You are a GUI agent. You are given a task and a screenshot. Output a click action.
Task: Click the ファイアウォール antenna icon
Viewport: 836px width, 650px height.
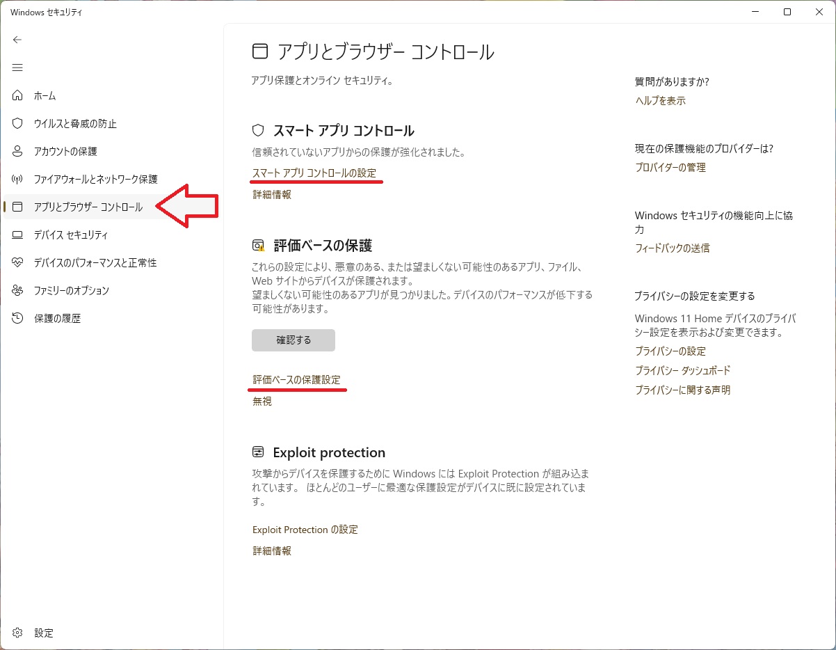pos(18,179)
